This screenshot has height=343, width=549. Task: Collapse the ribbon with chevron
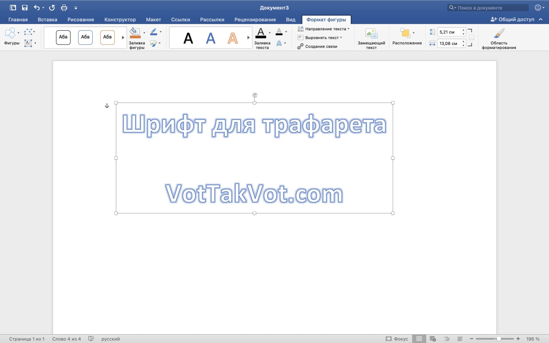tap(541, 19)
